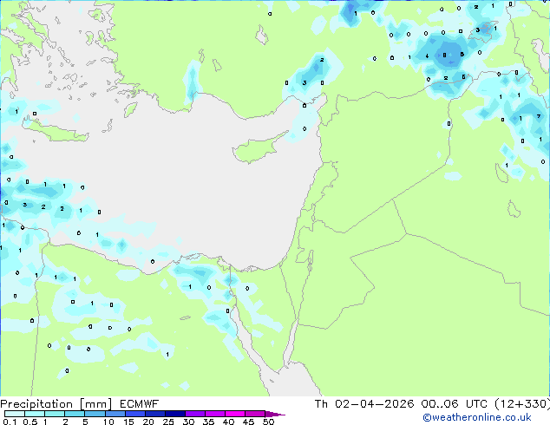Viewport: 550px width, 425px height.
Task: Choose the 20–25 mm legend color box
Action: (154, 414)
